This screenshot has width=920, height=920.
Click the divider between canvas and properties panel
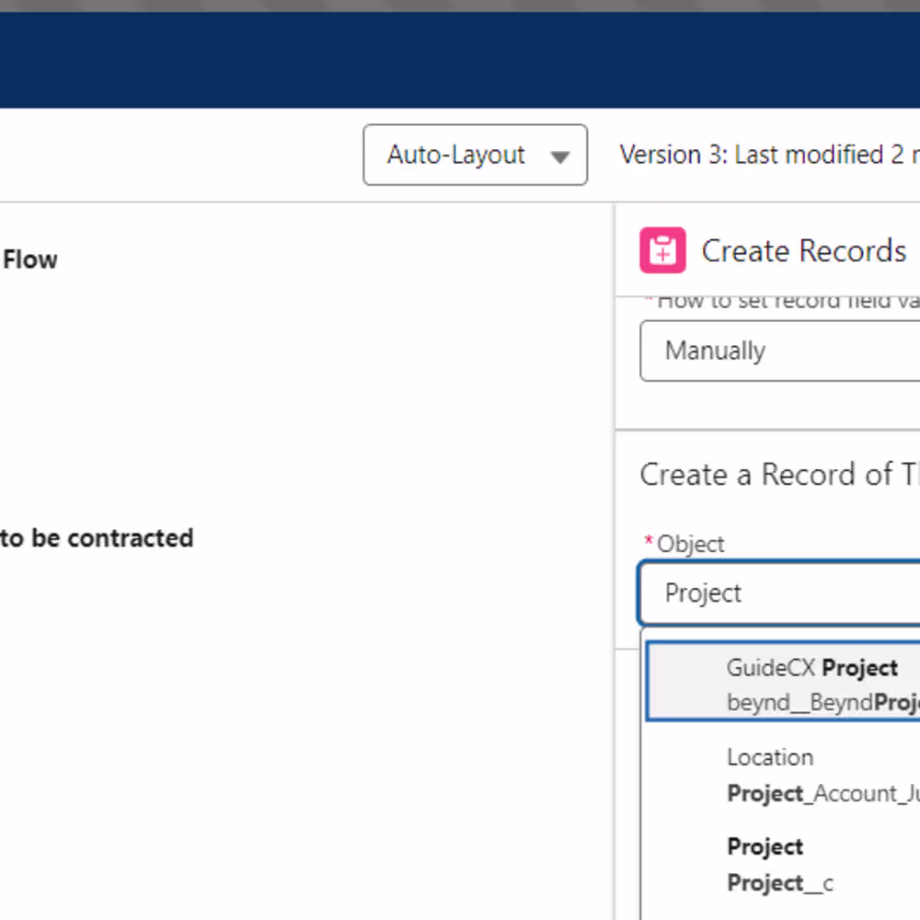coord(615,552)
